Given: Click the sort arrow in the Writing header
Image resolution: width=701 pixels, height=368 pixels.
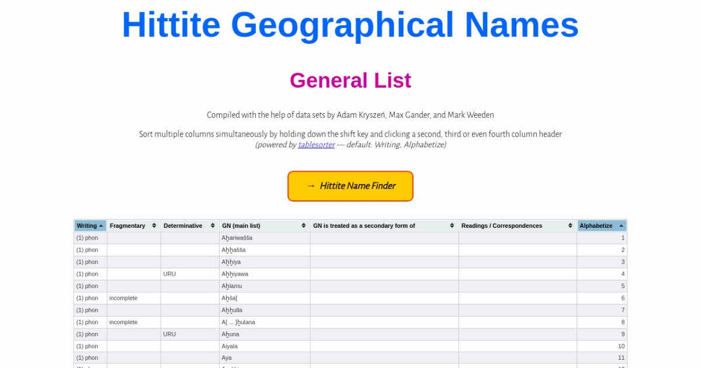Looking at the screenshot, I should pyautogui.click(x=101, y=225).
